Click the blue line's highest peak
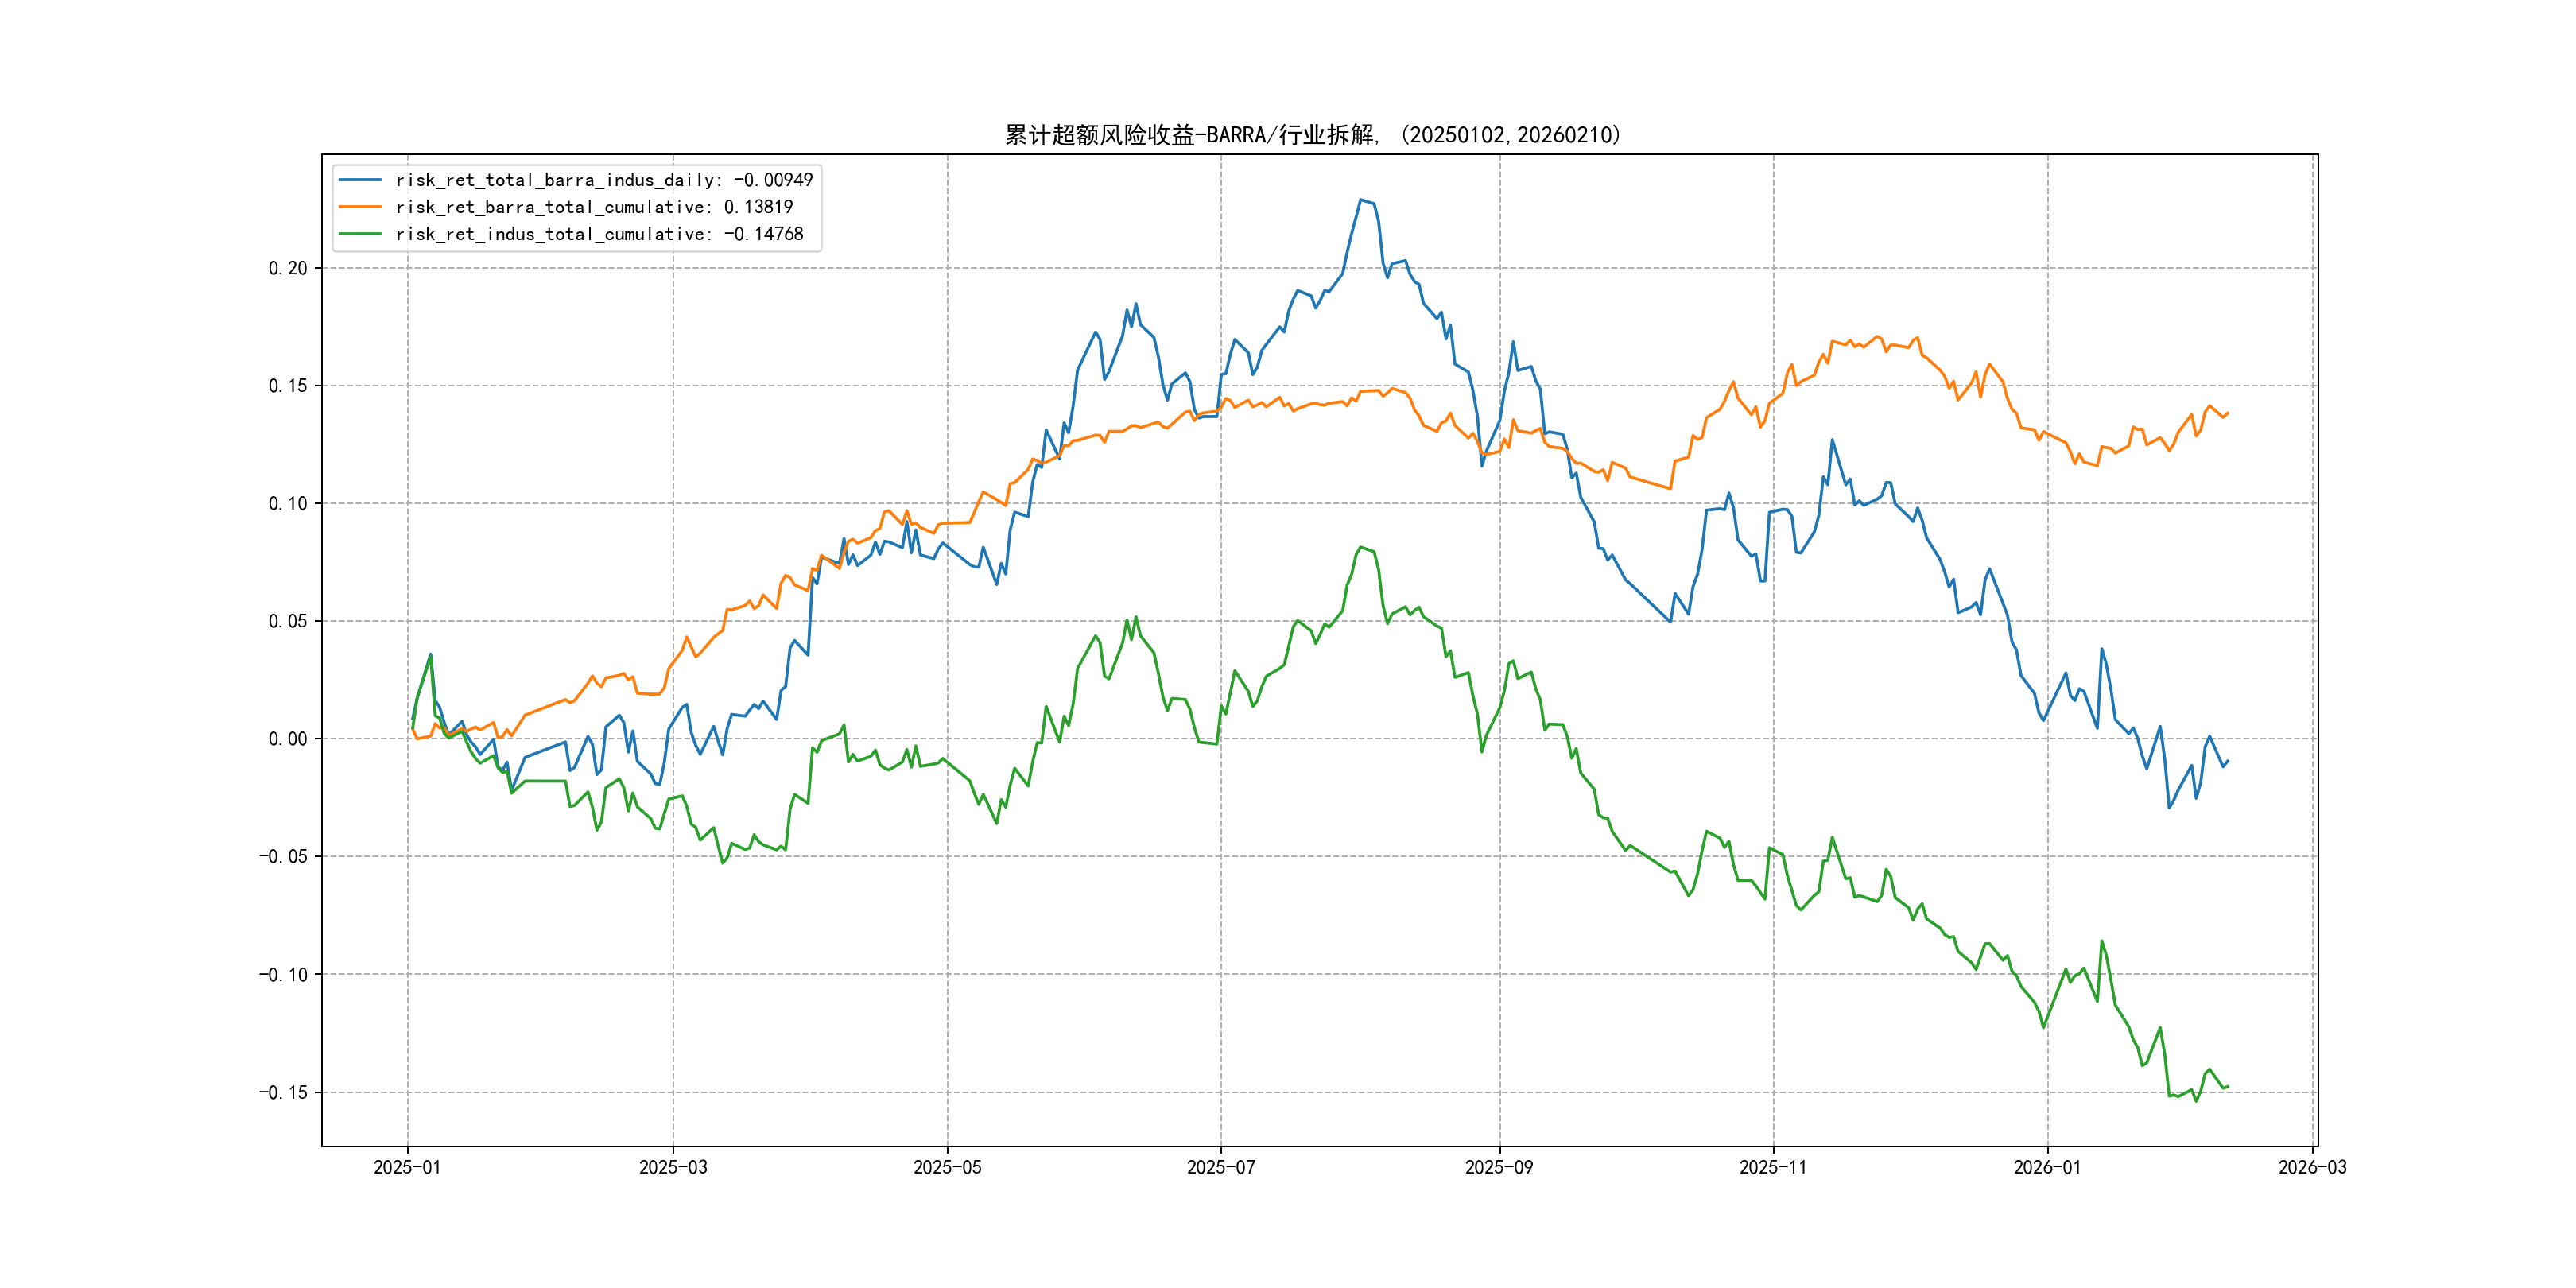 coord(1361,200)
